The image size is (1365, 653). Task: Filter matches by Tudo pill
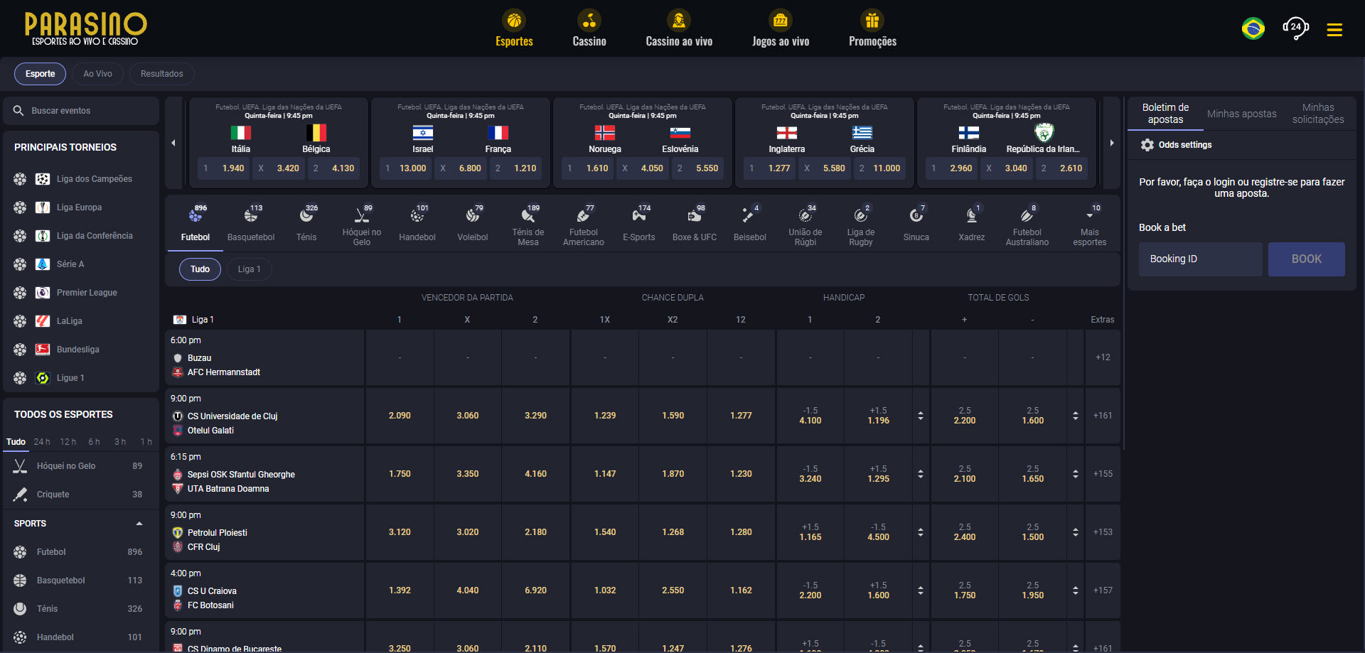pos(200,269)
